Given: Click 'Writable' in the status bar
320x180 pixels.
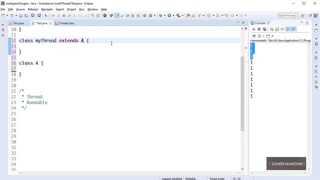Looking at the screenshot, I should (190, 178).
